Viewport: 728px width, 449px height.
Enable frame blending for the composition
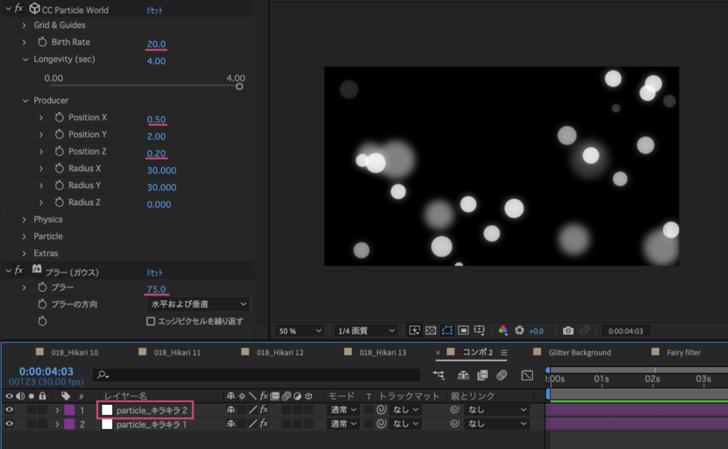click(x=482, y=375)
